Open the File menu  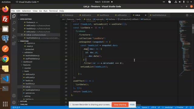(x=13, y=11)
